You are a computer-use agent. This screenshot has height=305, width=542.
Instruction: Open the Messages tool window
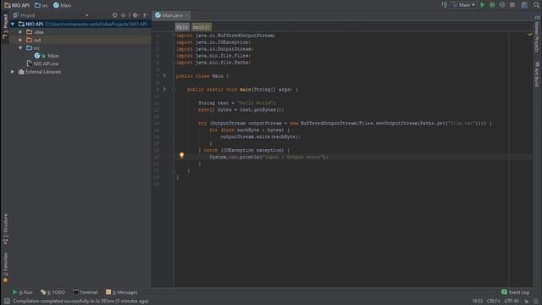(x=122, y=292)
